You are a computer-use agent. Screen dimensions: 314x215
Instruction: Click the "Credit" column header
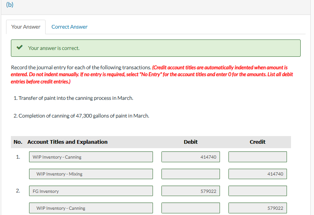257,142
